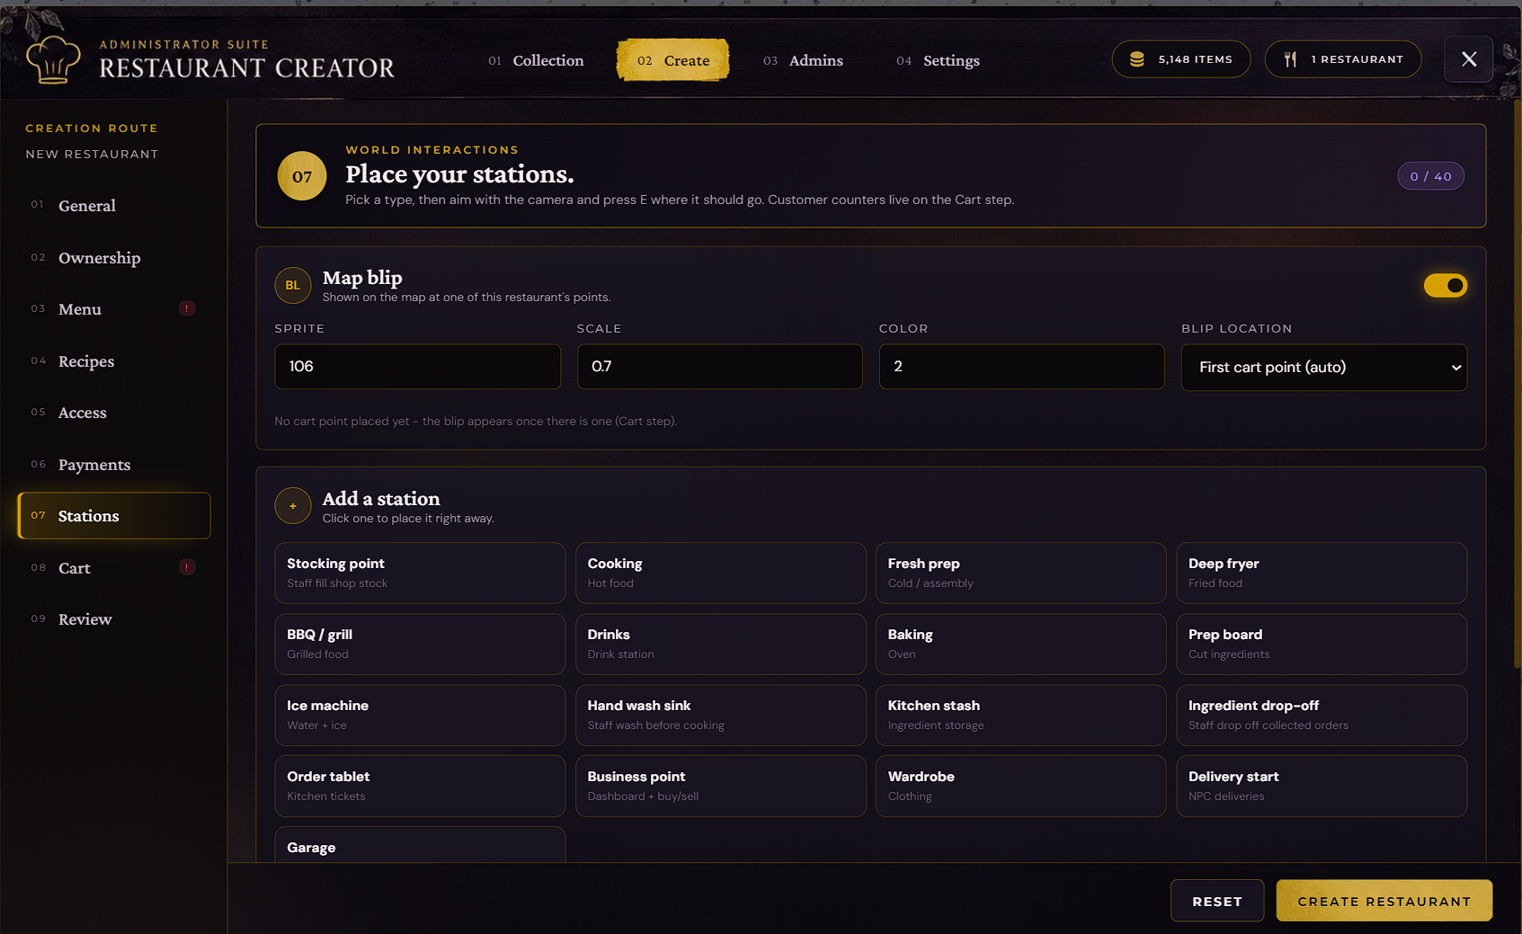The height and width of the screenshot is (934, 1522).
Task: Add a Hand wash sink station
Action: pos(721,715)
